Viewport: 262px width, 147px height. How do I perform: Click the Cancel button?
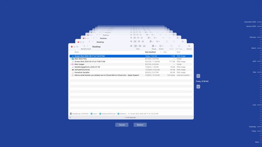click(122, 125)
